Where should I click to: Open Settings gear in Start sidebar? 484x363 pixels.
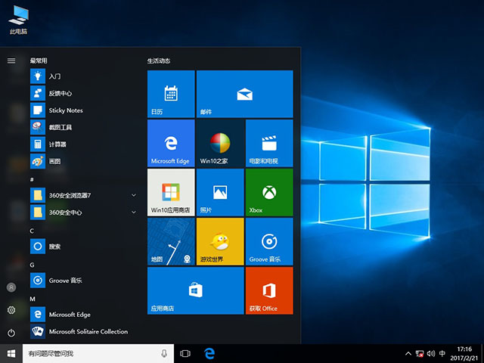click(x=11, y=310)
